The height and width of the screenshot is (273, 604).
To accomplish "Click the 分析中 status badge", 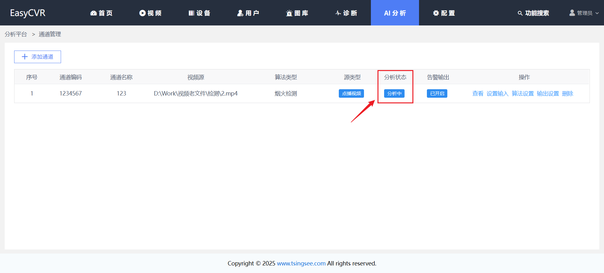I will (x=394, y=94).
